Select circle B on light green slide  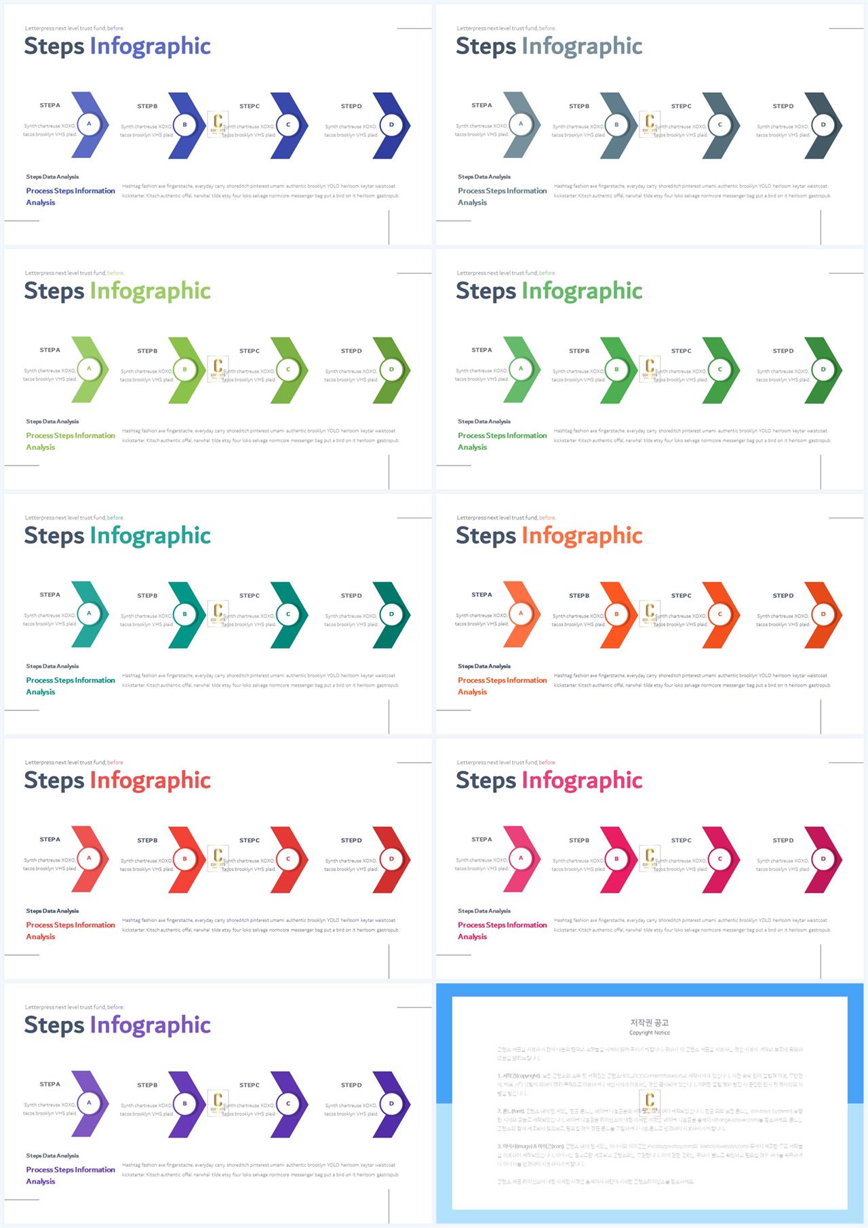pos(184,370)
